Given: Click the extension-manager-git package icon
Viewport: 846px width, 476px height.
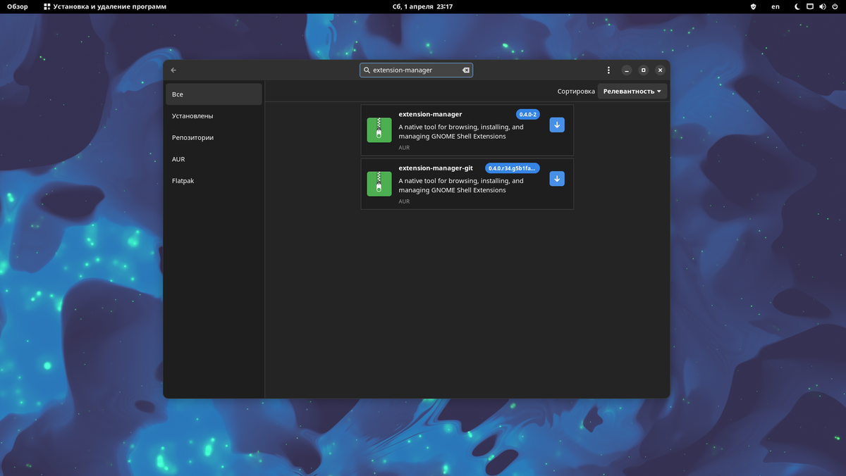Looking at the screenshot, I should point(379,184).
